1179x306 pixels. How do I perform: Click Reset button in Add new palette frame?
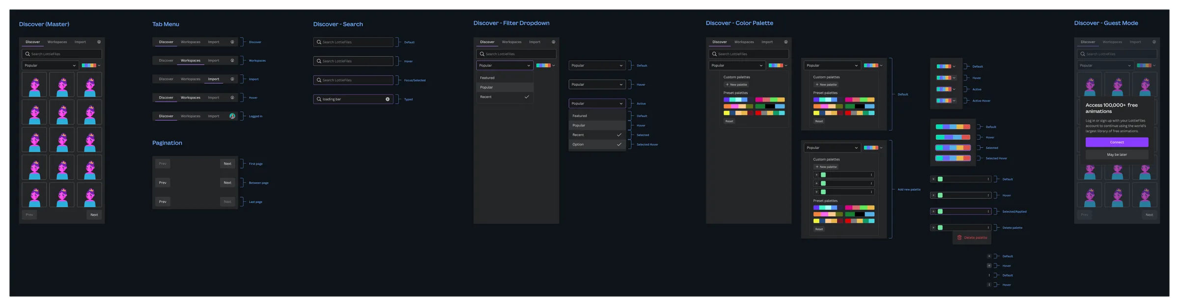tap(819, 229)
